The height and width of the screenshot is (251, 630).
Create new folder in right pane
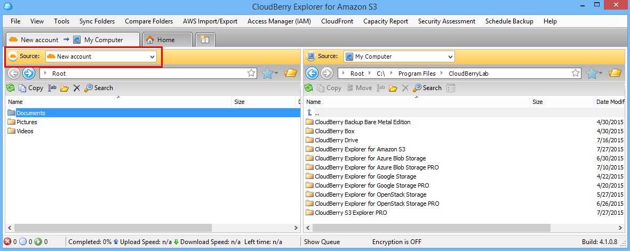coord(393,87)
